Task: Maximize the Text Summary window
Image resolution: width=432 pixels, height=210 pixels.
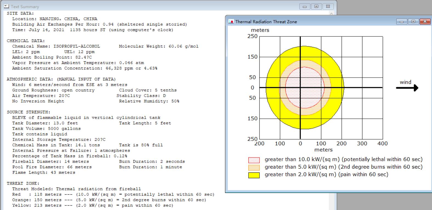Action: click(x=316, y=6)
